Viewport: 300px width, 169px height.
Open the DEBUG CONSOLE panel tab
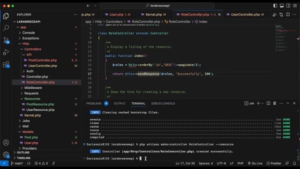[163, 103]
